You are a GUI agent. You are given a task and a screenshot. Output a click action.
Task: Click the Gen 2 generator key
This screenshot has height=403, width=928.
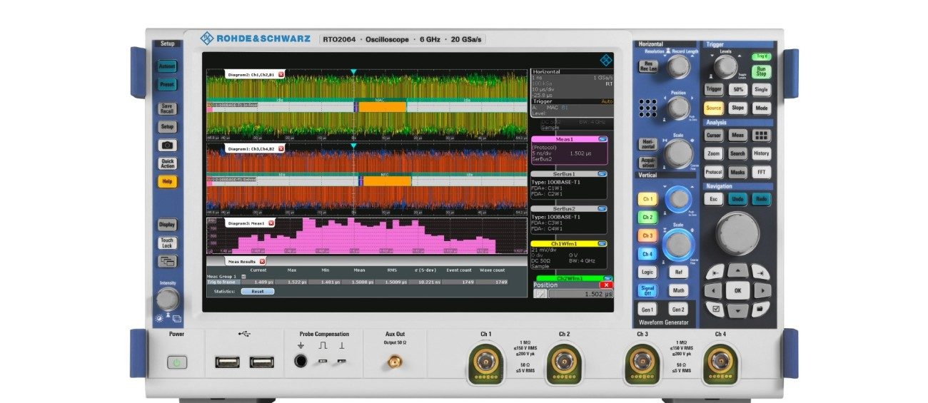pos(678,310)
